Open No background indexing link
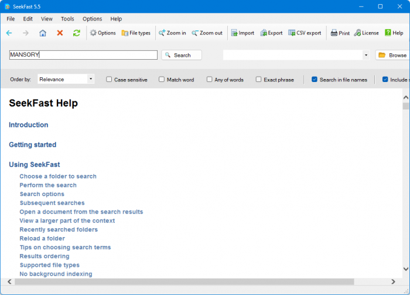 [x=56, y=274]
